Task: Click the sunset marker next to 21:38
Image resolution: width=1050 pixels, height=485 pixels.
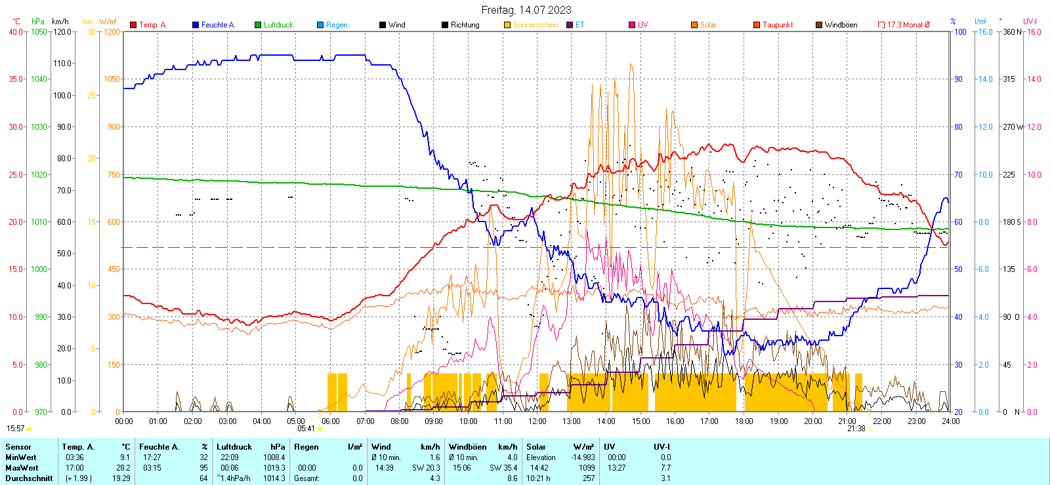Action: click(870, 429)
